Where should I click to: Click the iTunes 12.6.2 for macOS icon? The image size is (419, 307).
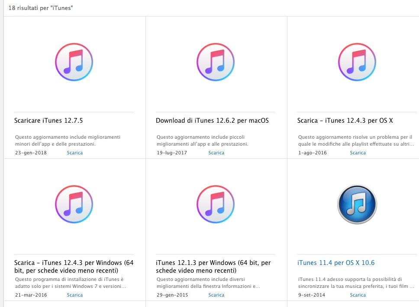pos(216,62)
